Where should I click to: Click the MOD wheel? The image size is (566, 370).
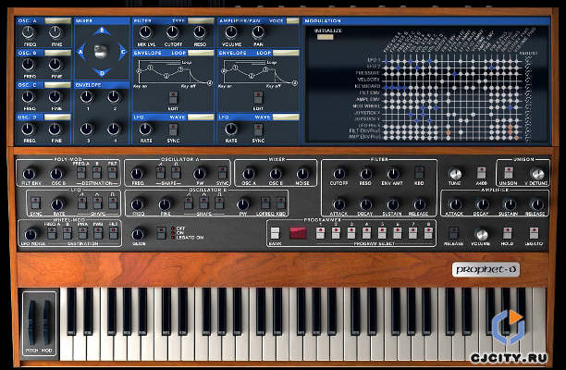point(47,323)
